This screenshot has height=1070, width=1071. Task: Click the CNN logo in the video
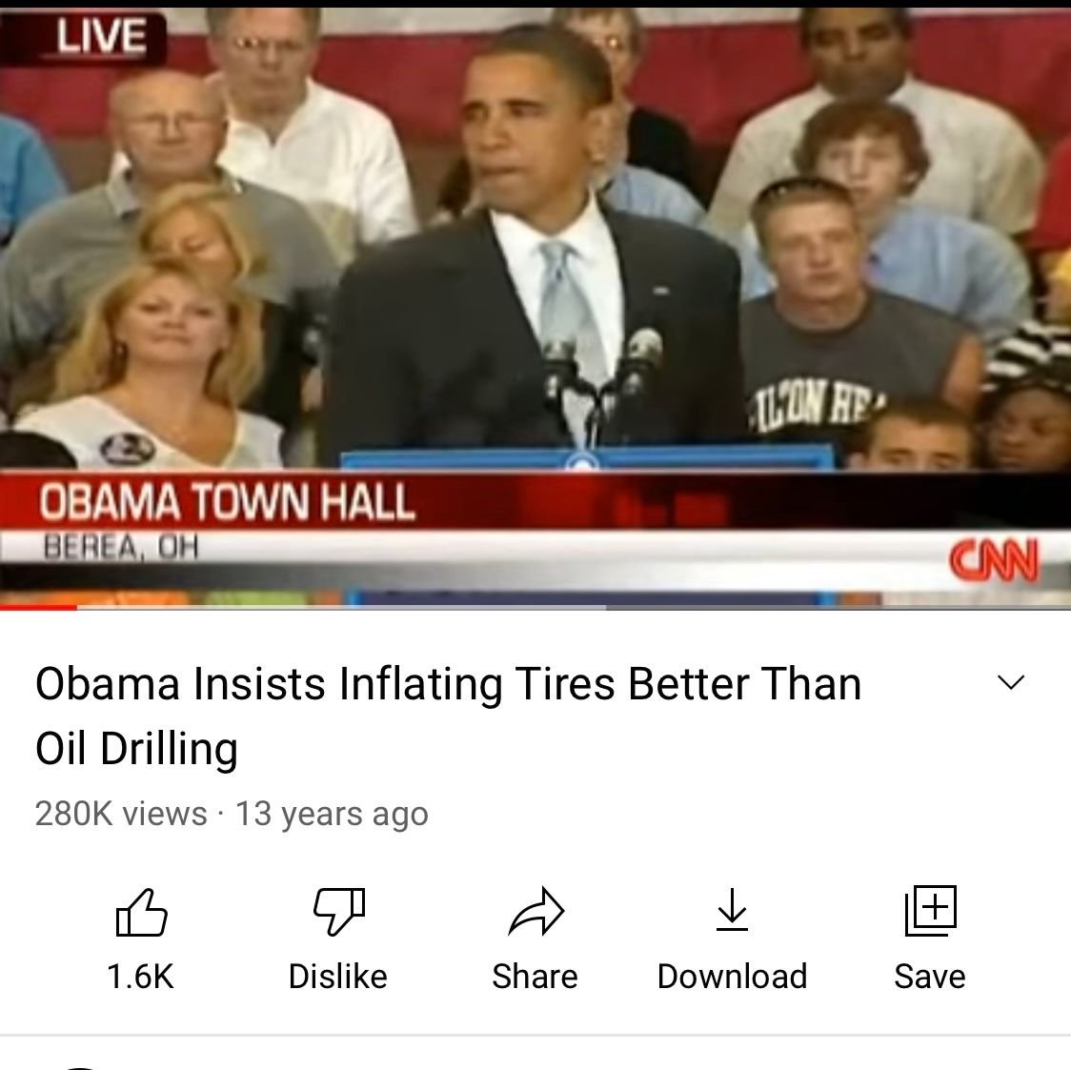[994, 560]
